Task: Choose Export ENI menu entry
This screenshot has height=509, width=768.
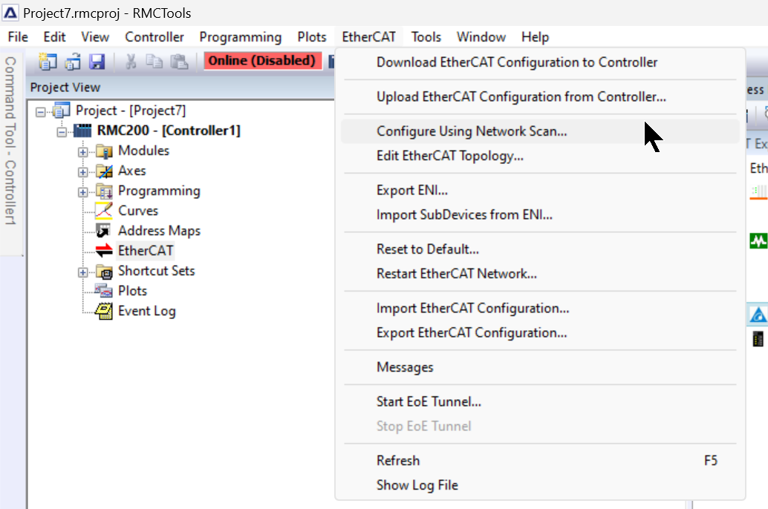Action: 540,191
